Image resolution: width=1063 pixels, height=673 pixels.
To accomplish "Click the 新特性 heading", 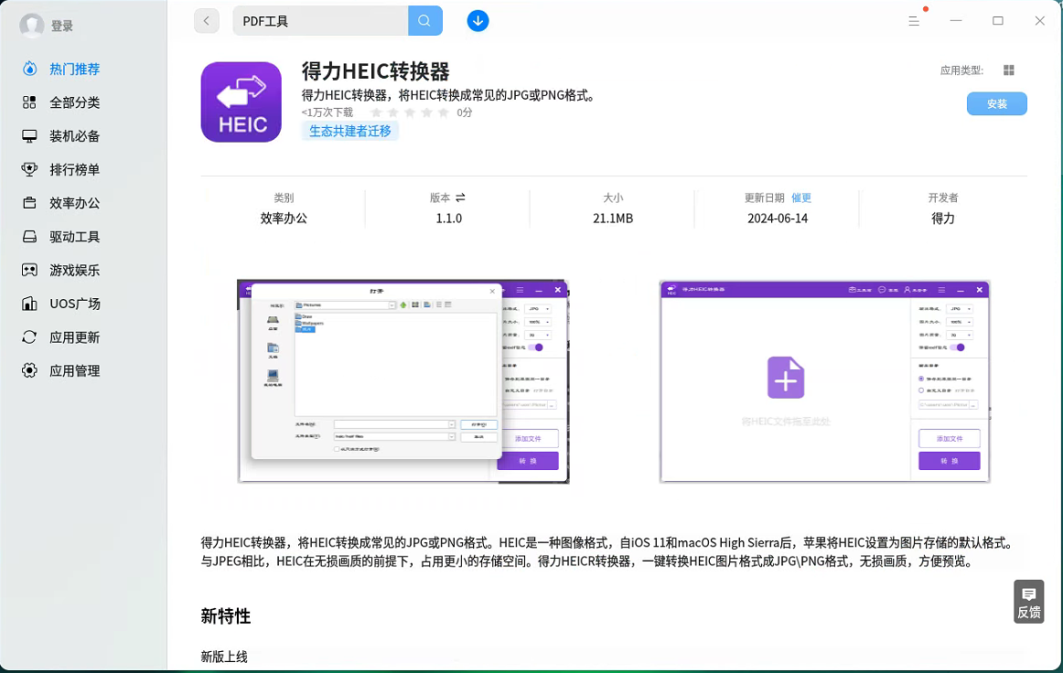I will [226, 616].
